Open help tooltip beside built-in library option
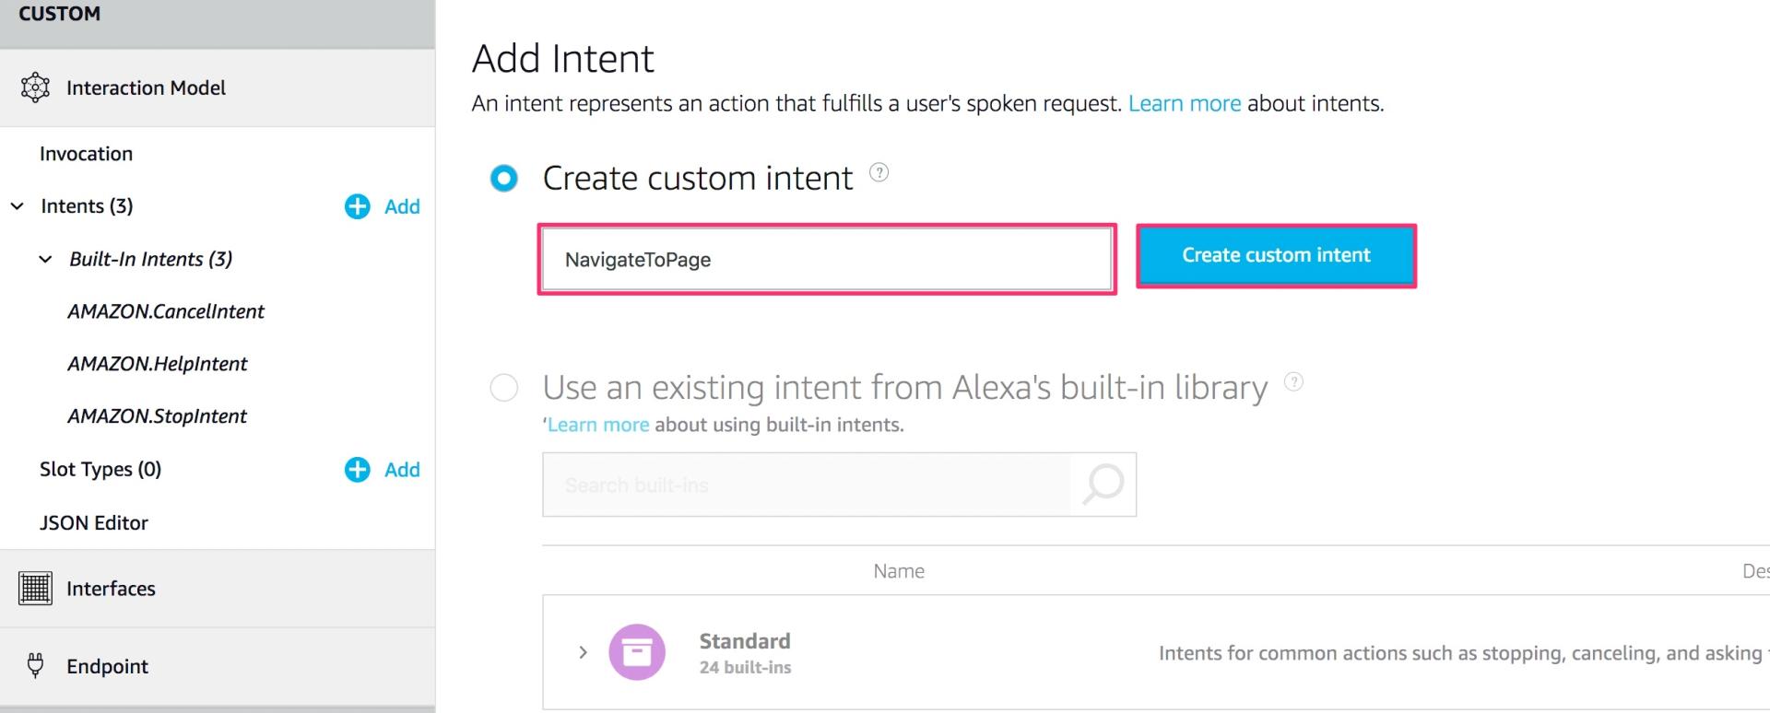 pos(1293,381)
